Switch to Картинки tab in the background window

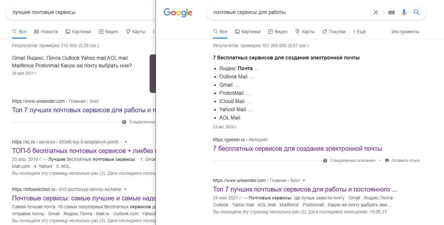pyautogui.click(x=78, y=32)
